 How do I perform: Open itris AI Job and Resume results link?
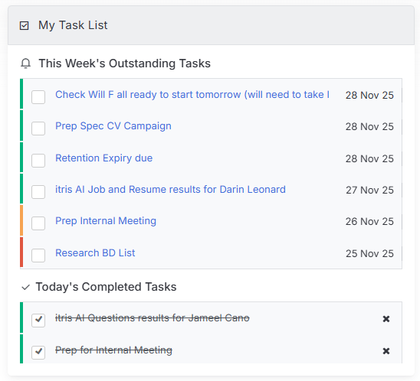(x=170, y=190)
